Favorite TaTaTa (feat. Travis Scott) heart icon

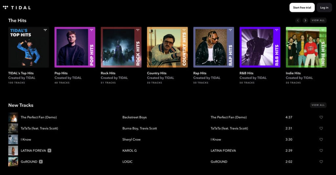pyautogui.click(x=321, y=128)
